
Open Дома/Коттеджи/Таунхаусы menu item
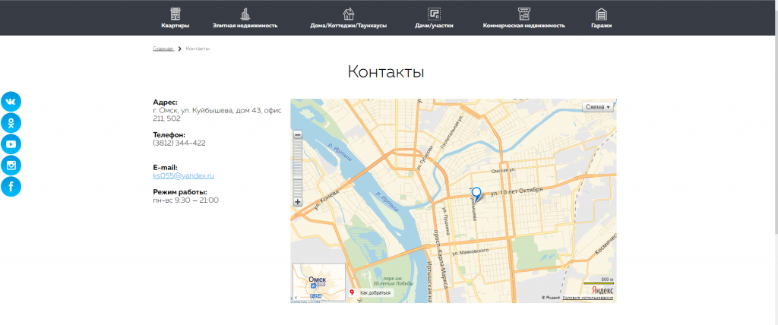[349, 25]
